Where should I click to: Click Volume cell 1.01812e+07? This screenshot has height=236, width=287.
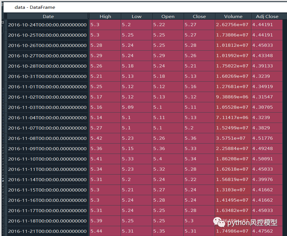pyautogui.click(x=233, y=45)
